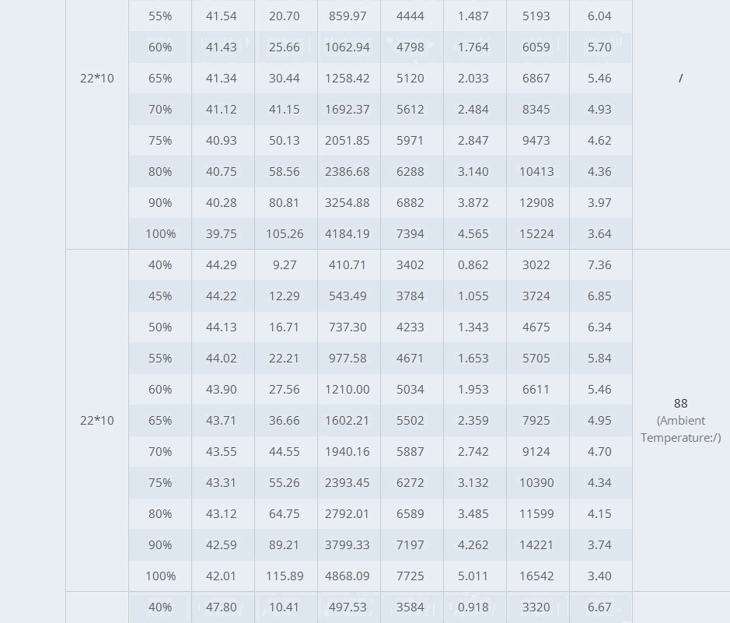
Task: Click the 45% throttle cell
Action: click(160, 296)
